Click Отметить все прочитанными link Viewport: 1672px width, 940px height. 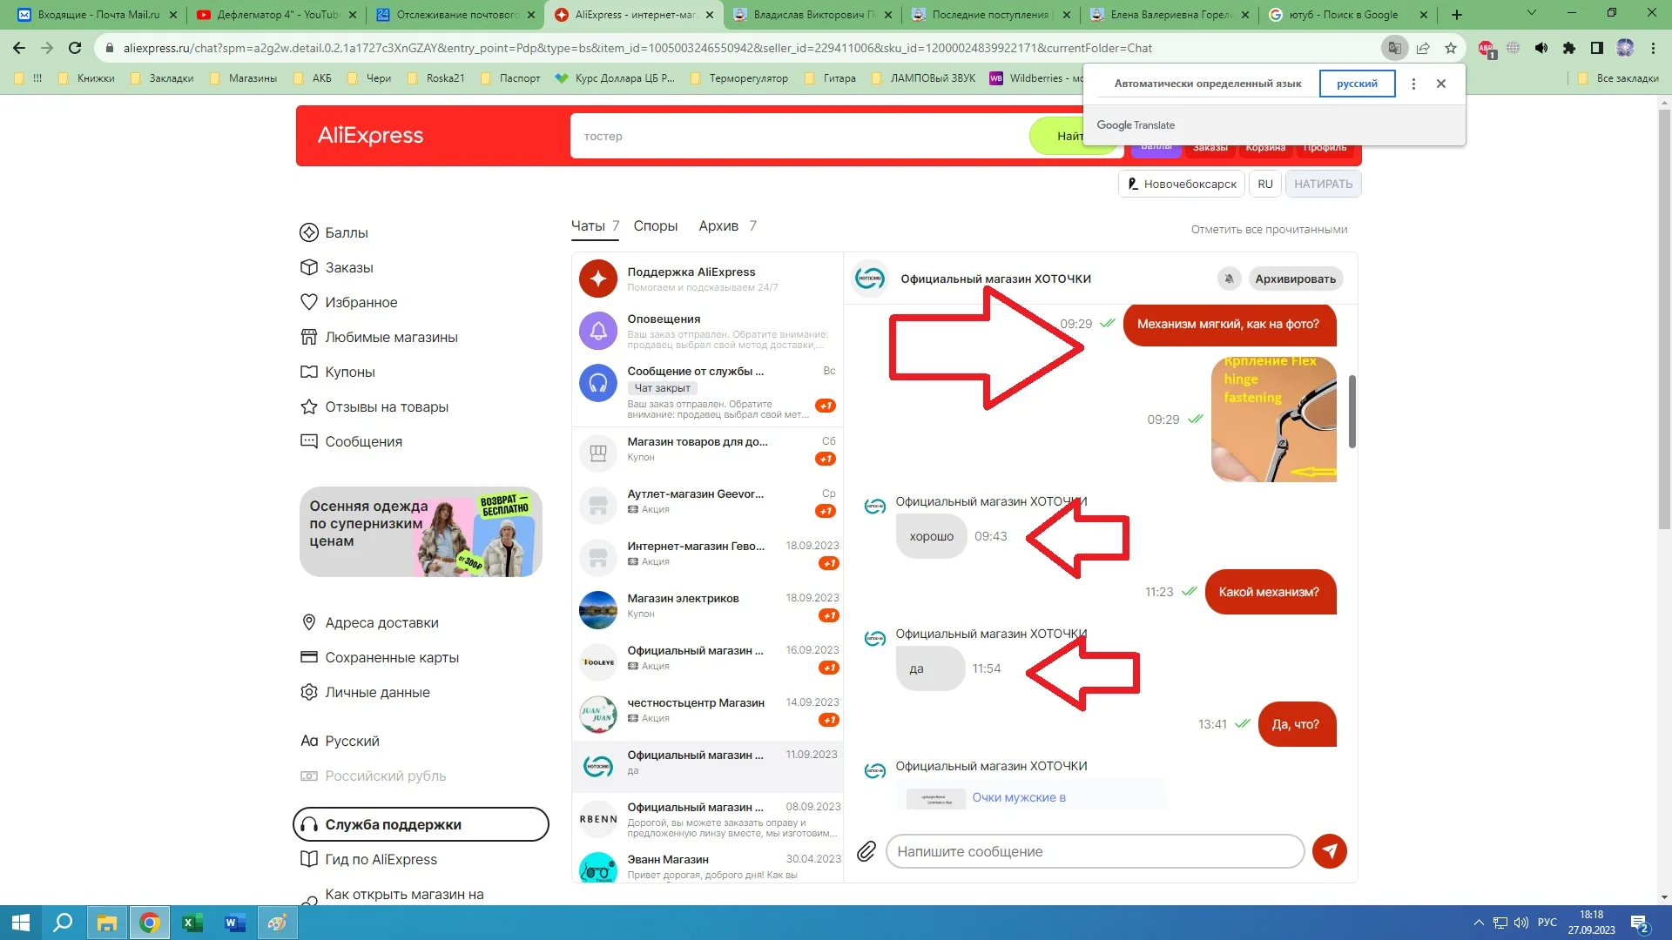pyautogui.click(x=1269, y=230)
